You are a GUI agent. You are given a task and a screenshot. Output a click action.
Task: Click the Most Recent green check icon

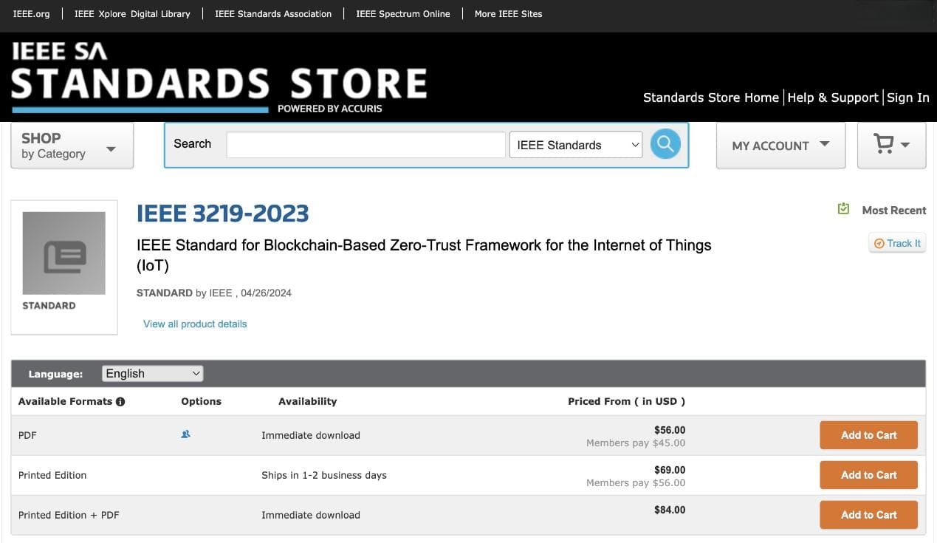(x=843, y=209)
